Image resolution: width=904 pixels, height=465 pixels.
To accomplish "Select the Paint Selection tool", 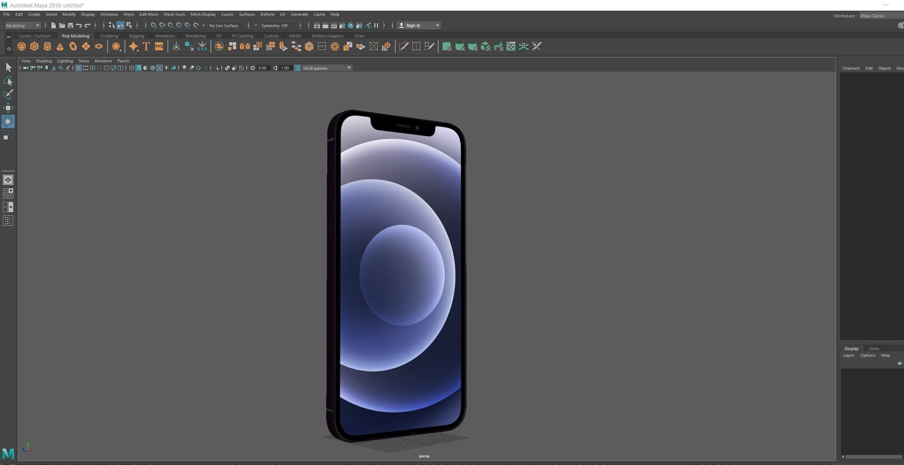I will pos(8,94).
